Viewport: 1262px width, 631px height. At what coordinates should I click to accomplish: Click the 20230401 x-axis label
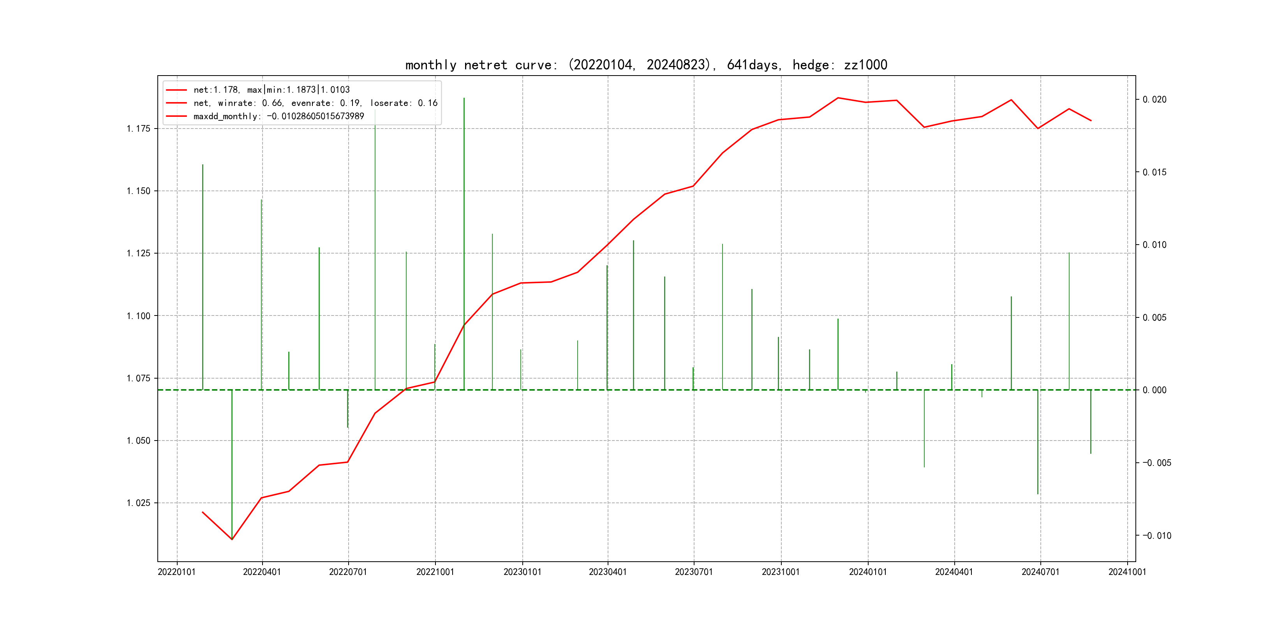[608, 572]
